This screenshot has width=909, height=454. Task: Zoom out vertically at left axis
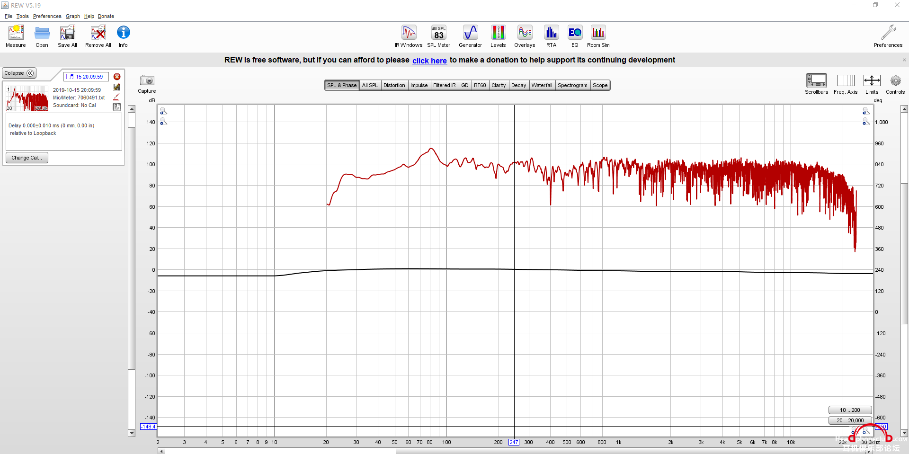click(x=163, y=122)
